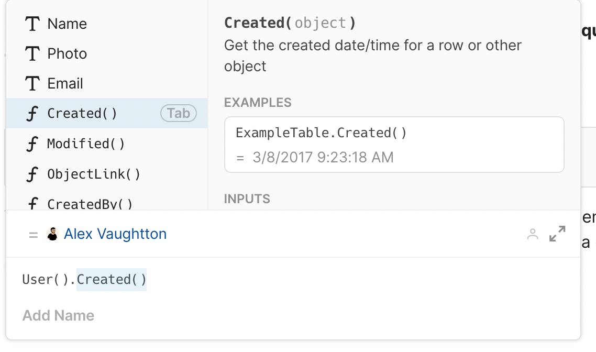596x352 pixels.
Task: Expand the formula editor with arrows icon
Action: click(557, 234)
